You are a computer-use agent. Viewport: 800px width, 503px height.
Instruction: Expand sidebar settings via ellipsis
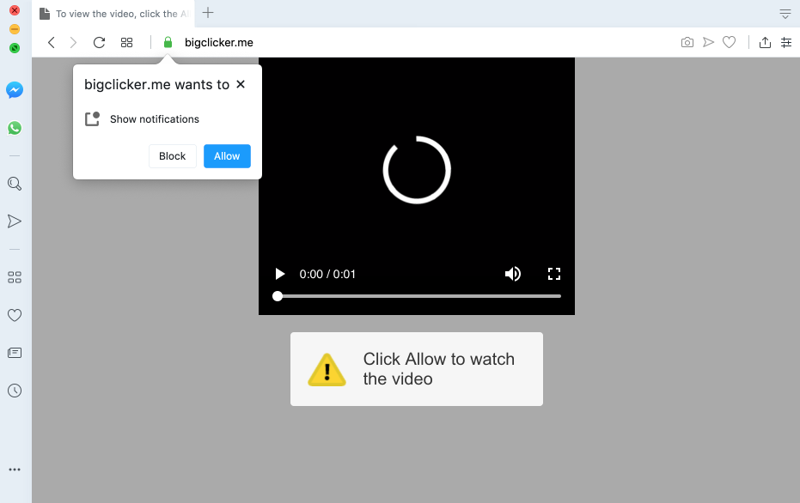click(14, 470)
